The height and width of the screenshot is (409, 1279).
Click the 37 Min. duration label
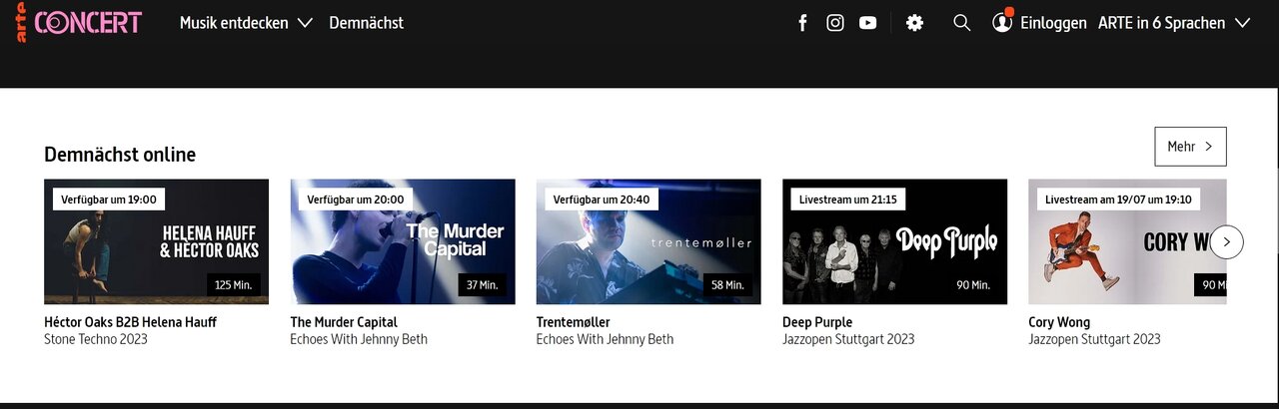(482, 284)
